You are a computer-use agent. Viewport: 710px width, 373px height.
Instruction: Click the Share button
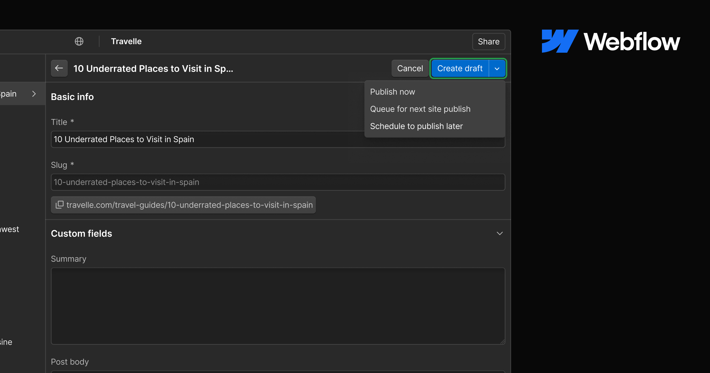pos(489,42)
